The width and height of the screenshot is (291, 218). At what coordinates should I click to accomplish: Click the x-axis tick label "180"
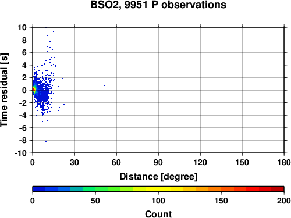tap(284, 162)
